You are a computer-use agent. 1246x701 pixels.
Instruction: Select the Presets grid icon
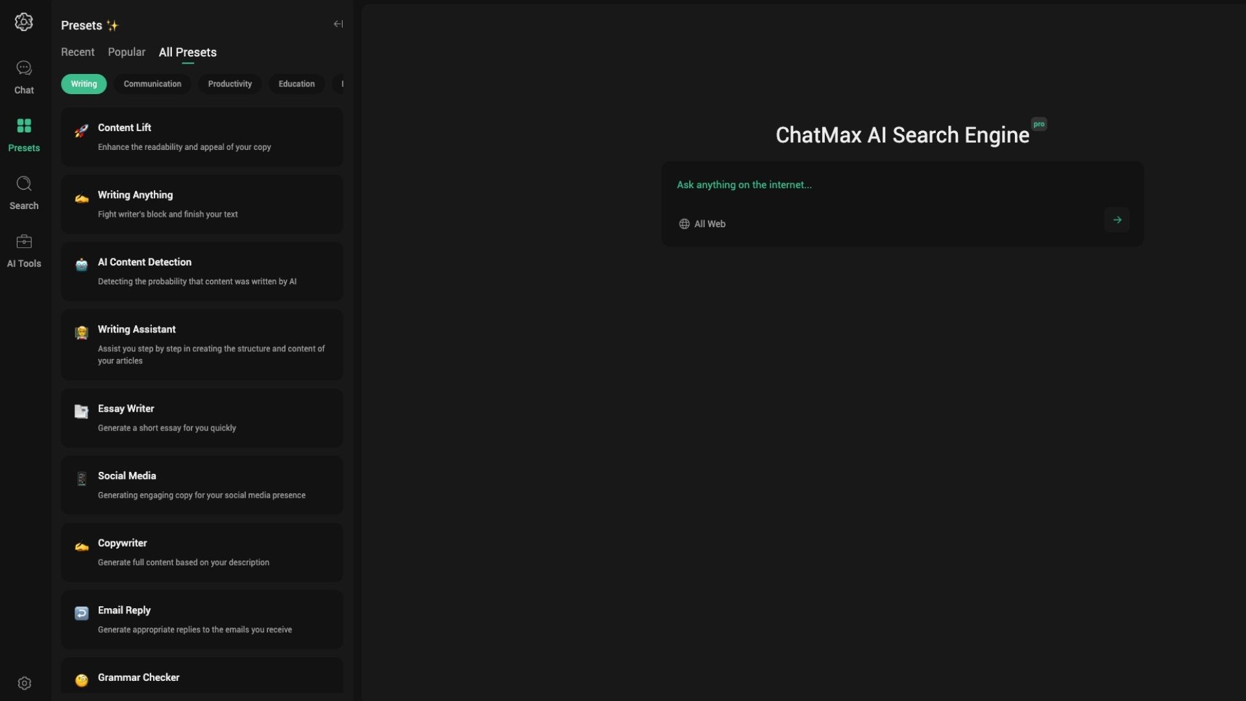pos(24,125)
